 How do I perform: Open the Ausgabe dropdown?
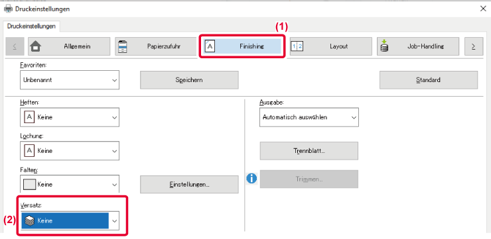309,117
